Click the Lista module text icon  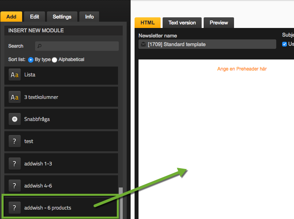15,75
